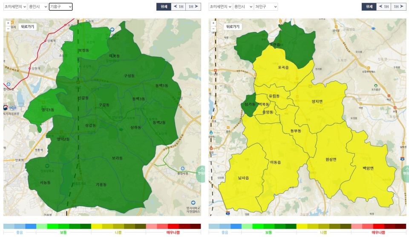
Task: Step back one hour on right map
Action: (384, 7)
